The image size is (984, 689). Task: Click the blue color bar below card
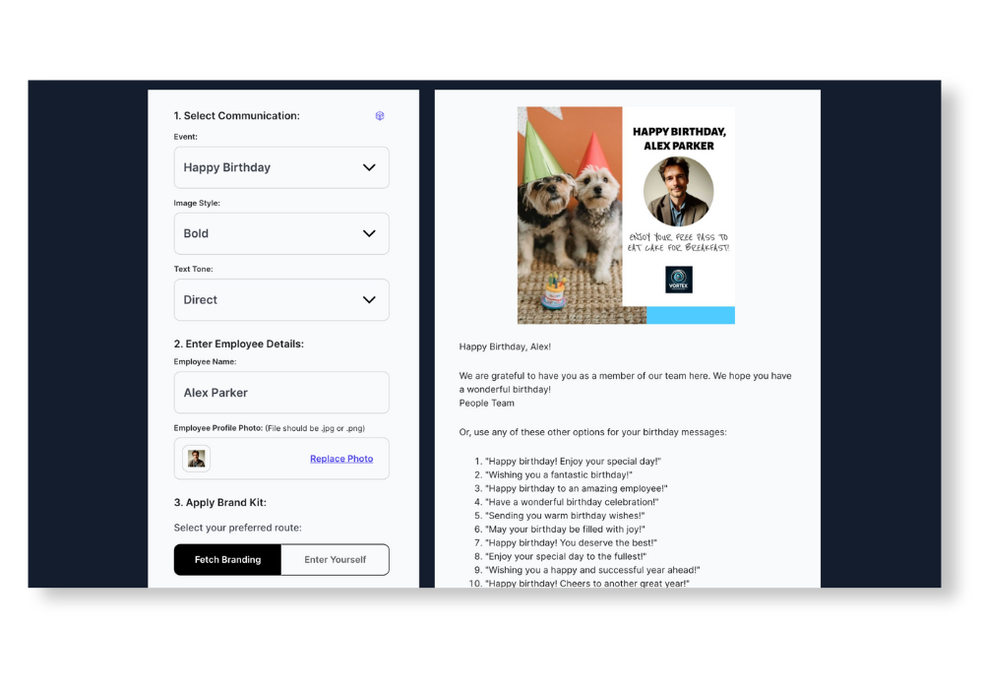click(691, 315)
